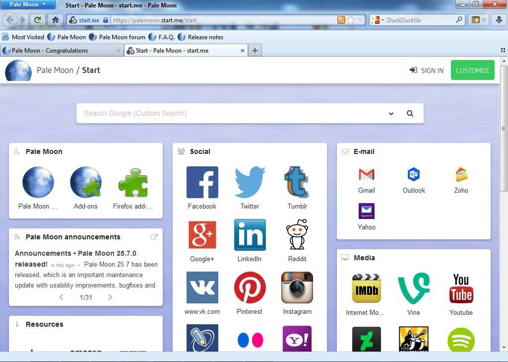Open the Pinterest icon
This screenshot has height=362, width=508.
(x=250, y=288)
